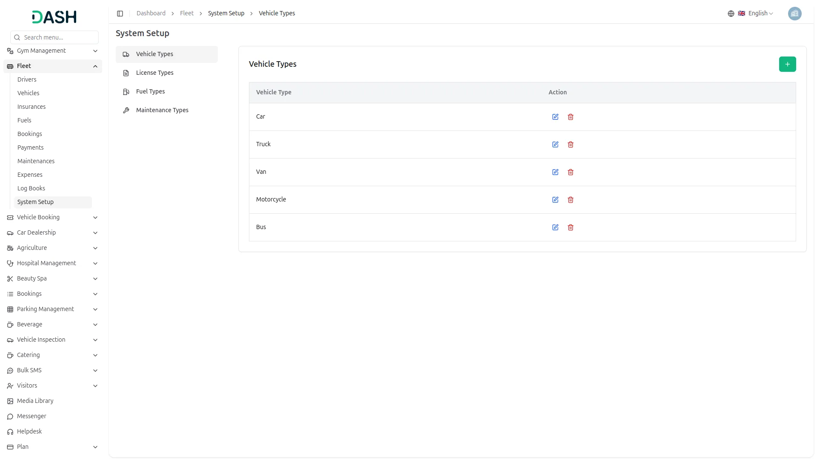Edit the Car vehicle type
Viewport: 817px width, 459px height.
[x=555, y=117]
